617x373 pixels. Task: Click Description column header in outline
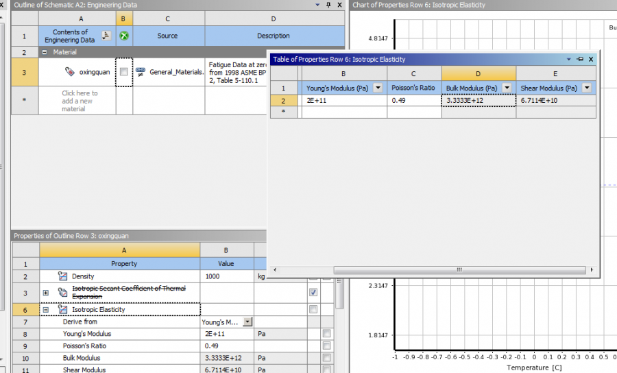(274, 36)
